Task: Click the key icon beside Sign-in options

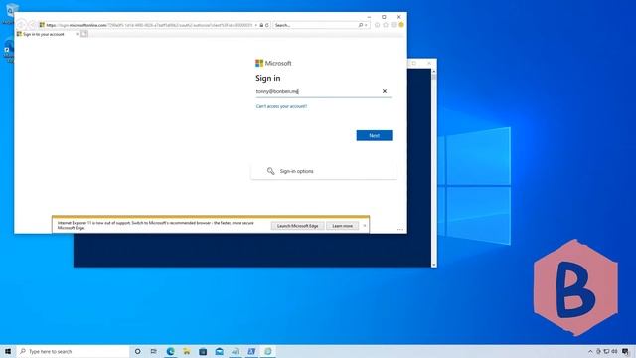Action: pyautogui.click(x=270, y=171)
